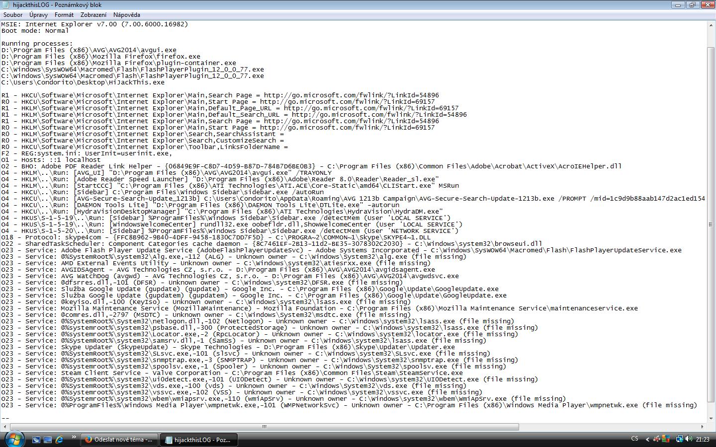This screenshot has height=447, width=716.
Task: Launch Internet Explorer from quick launch
Action: (x=59, y=440)
